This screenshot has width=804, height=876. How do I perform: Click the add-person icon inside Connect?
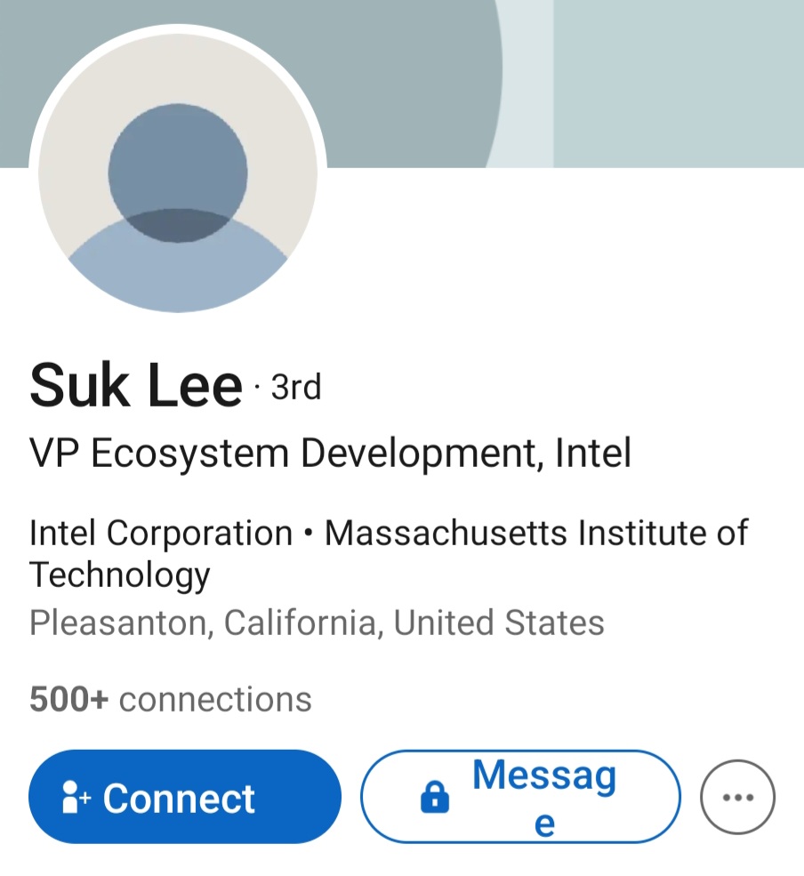pyautogui.click(x=76, y=798)
